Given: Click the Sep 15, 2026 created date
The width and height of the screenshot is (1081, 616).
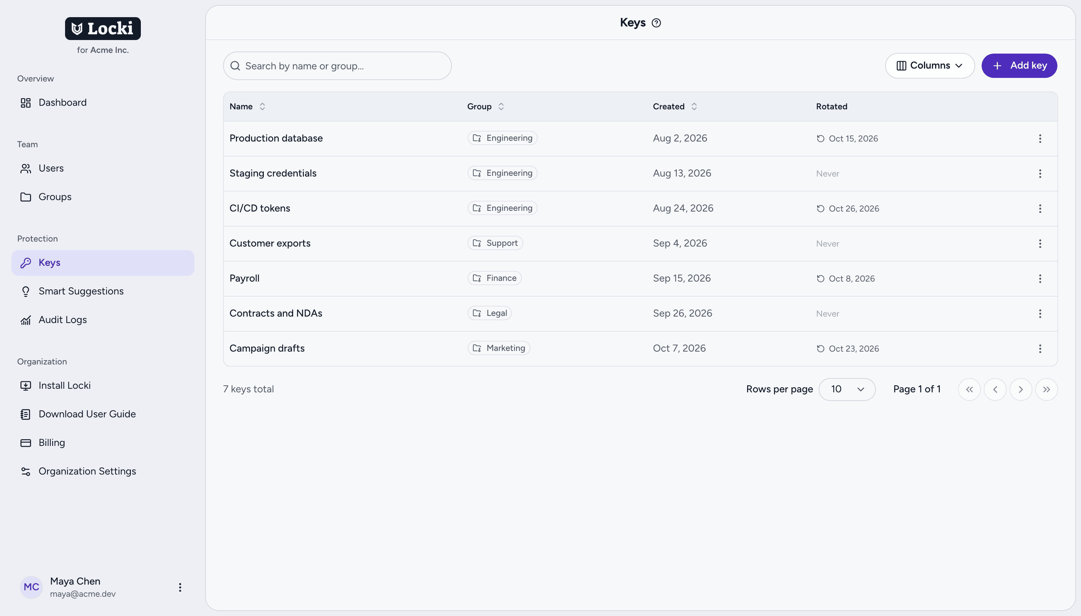Looking at the screenshot, I should (681, 278).
